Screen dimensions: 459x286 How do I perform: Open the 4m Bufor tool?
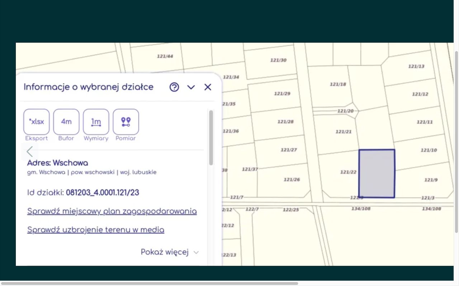(66, 122)
